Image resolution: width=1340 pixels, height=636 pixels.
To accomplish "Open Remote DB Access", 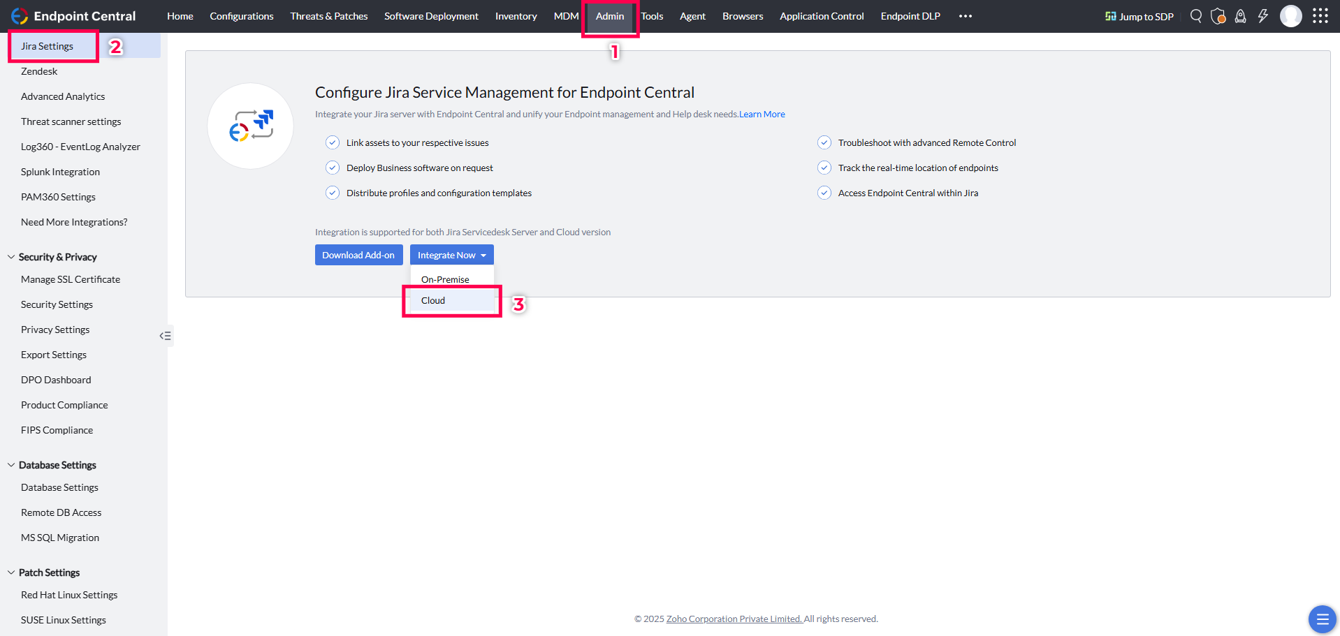I will coord(61,512).
